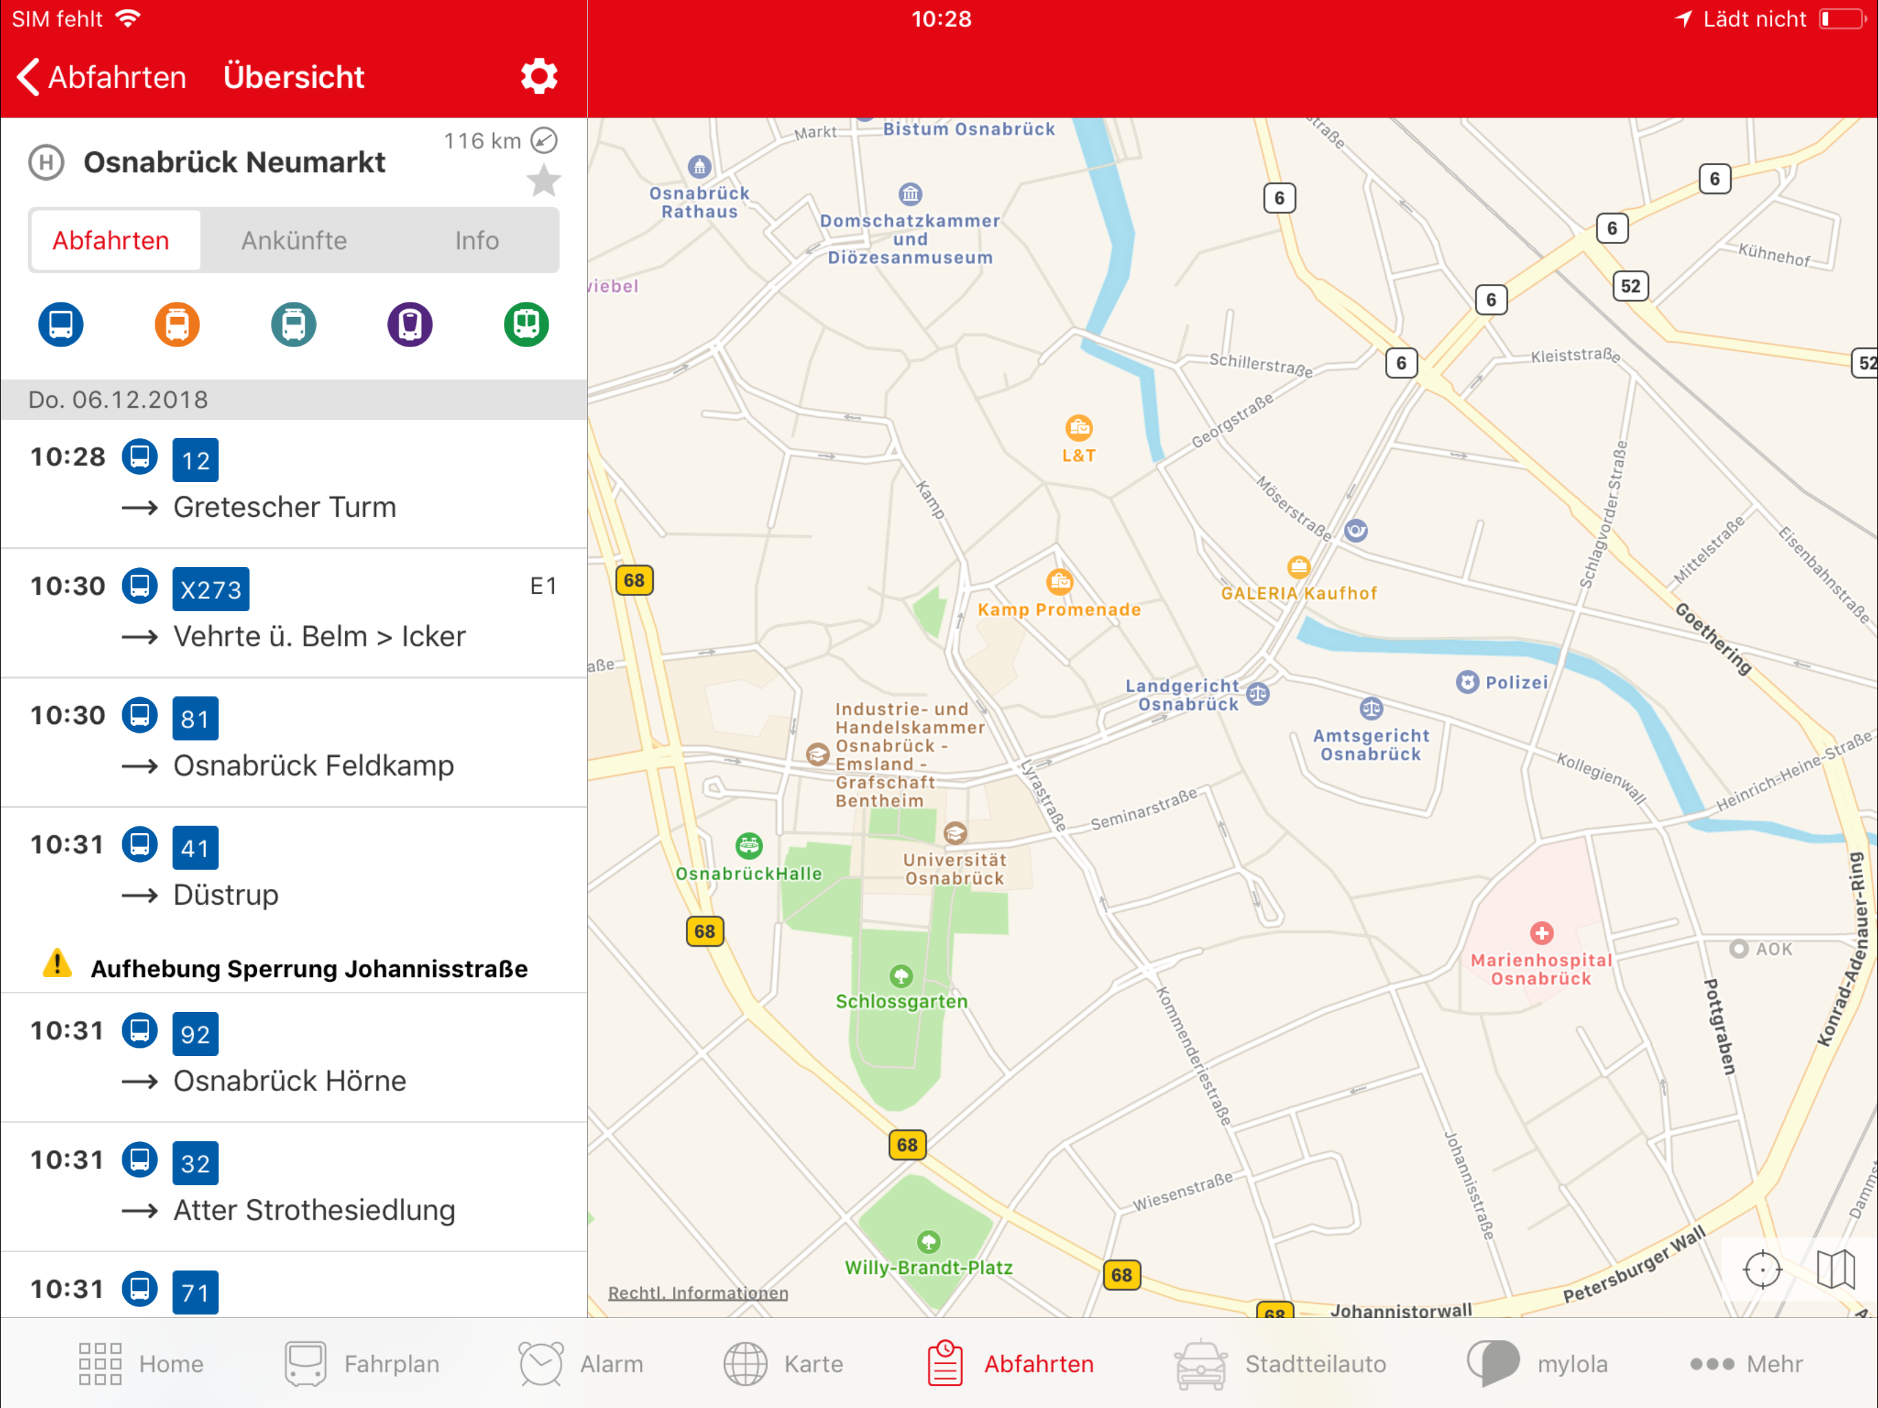Tap the distance compass icon near 116 km

(544, 140)
